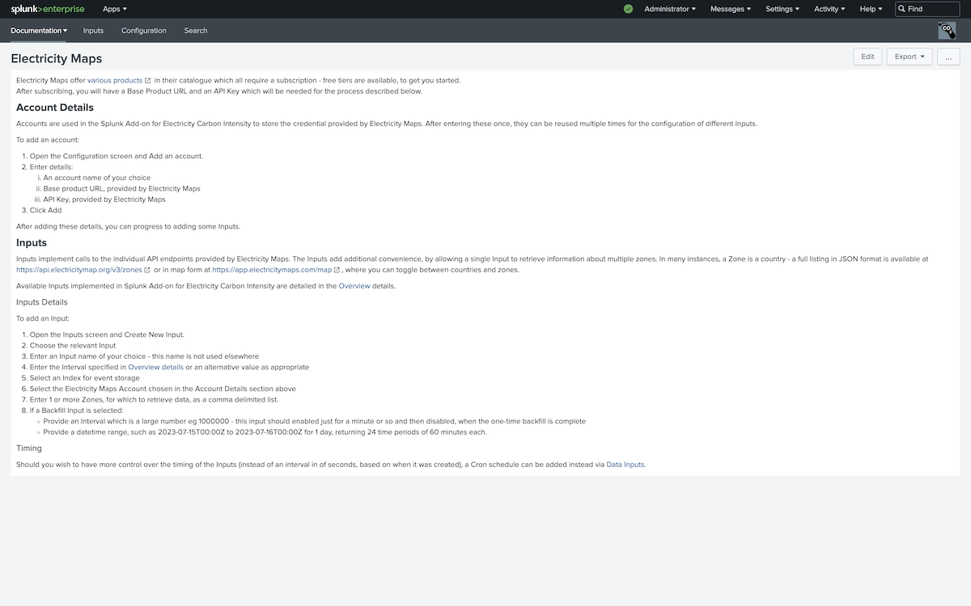Click the Splunk enterprise logo
Viewport: 971px width, 606px height.
[48, 9]
